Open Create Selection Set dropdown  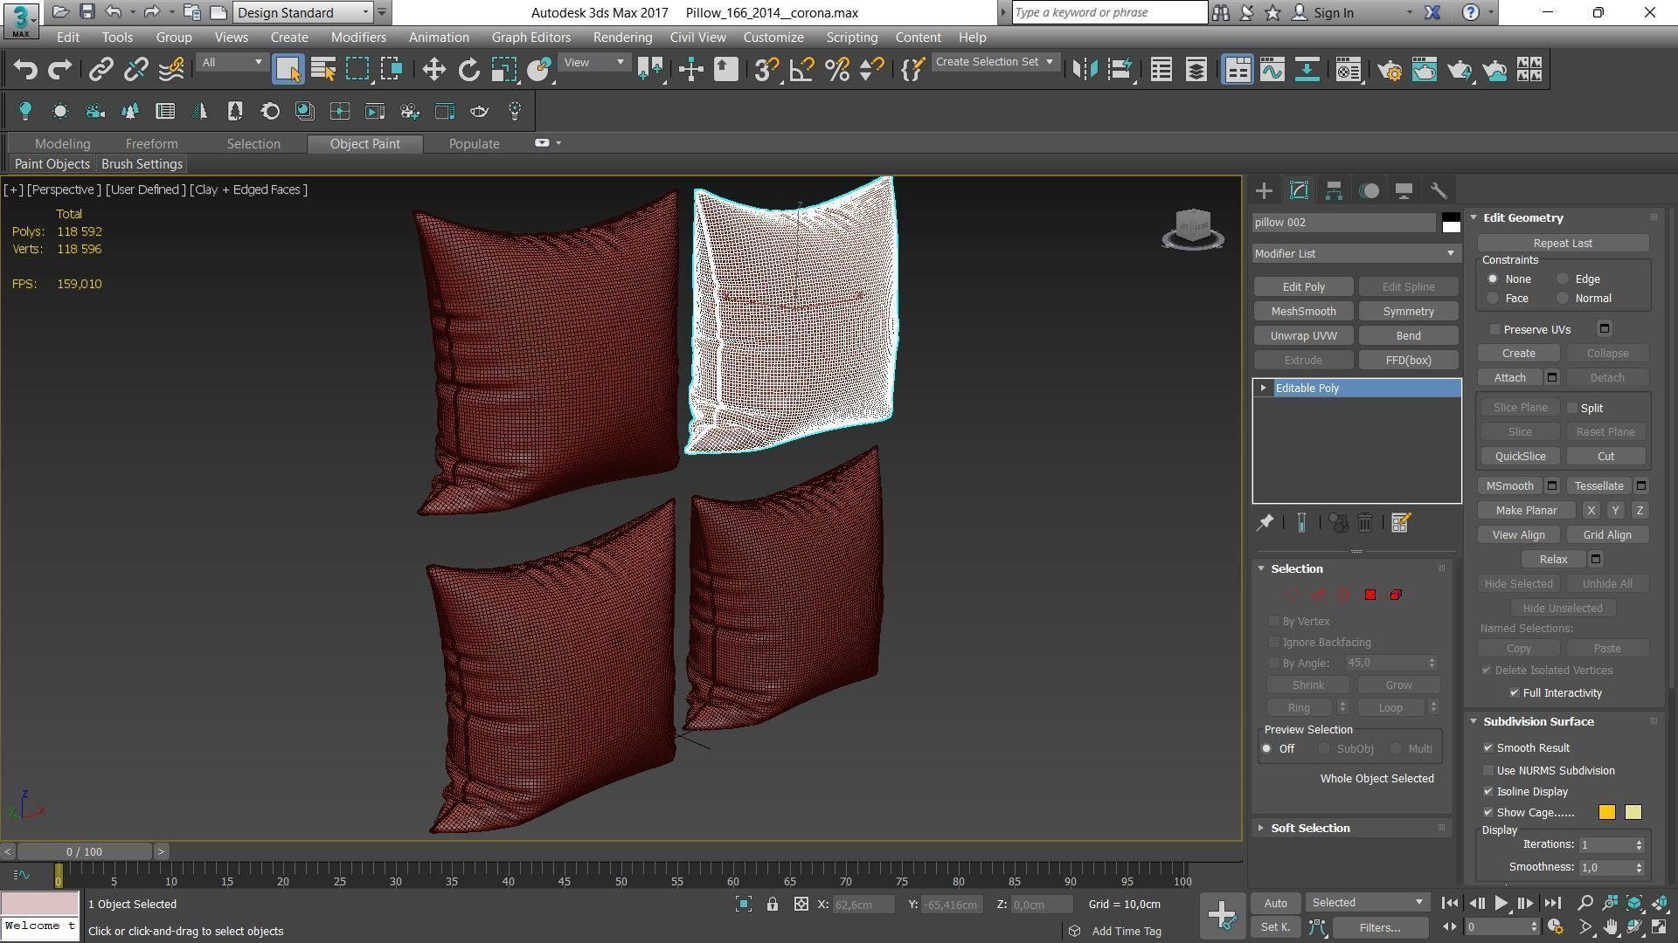coord(995,62)
